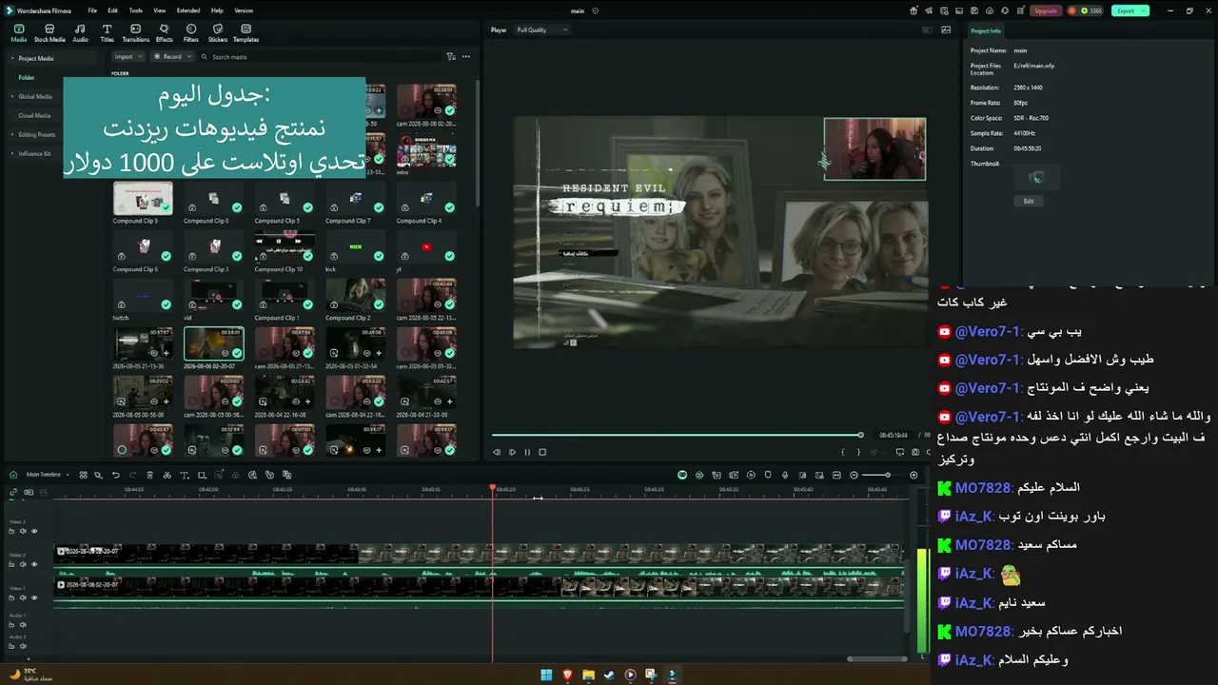Click the Export button
The width and height of the screenshot is (1218, 685).
tap(1130, 10)
